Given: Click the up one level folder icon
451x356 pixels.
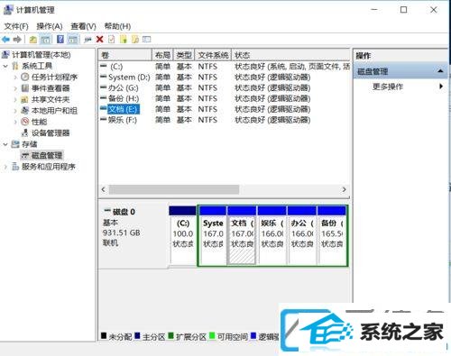Looking at the screenshot, I should (33, 39).
